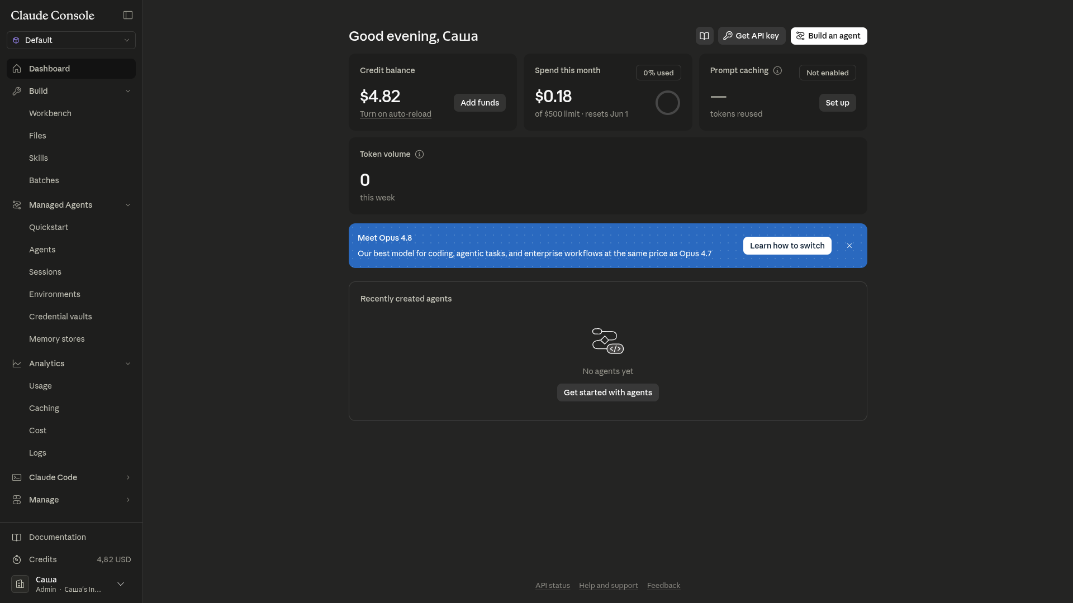
Task: Click the Documentation book icon in the sidebar
Action: [17, 537]
